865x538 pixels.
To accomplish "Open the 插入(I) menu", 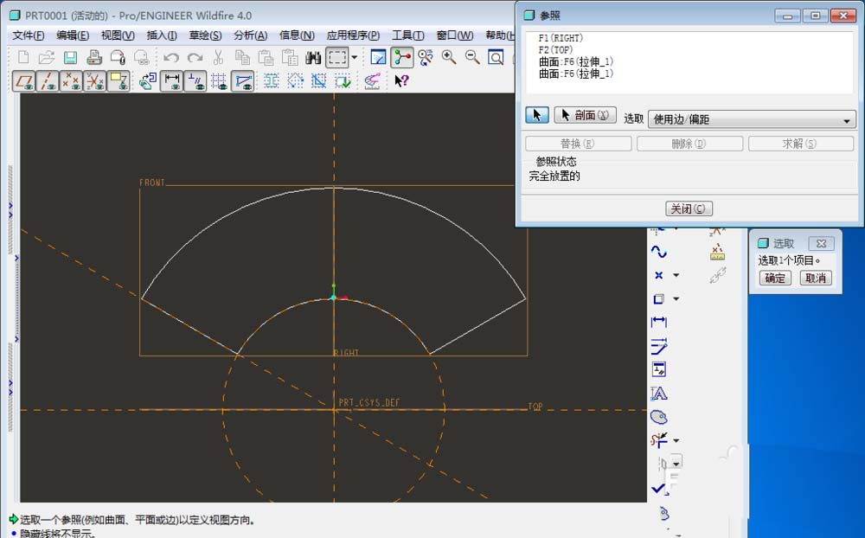I will [162, 35].
